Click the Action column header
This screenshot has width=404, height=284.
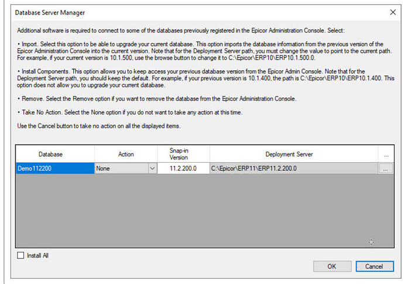126,154
